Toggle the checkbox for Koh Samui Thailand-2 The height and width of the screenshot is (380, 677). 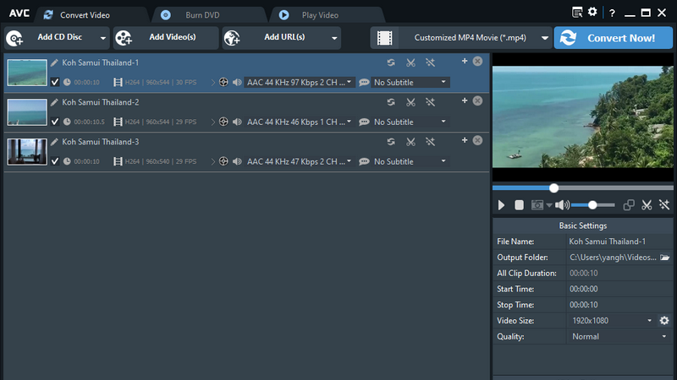55,122
